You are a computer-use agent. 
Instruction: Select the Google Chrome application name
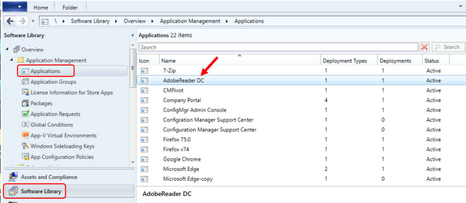(x=182, y=159)
